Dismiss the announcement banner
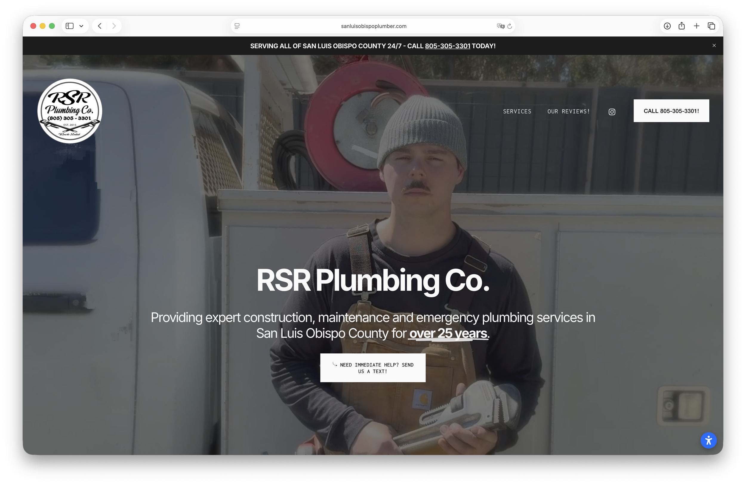The height and width of the screenshot is (485, 746). (714, 45)
